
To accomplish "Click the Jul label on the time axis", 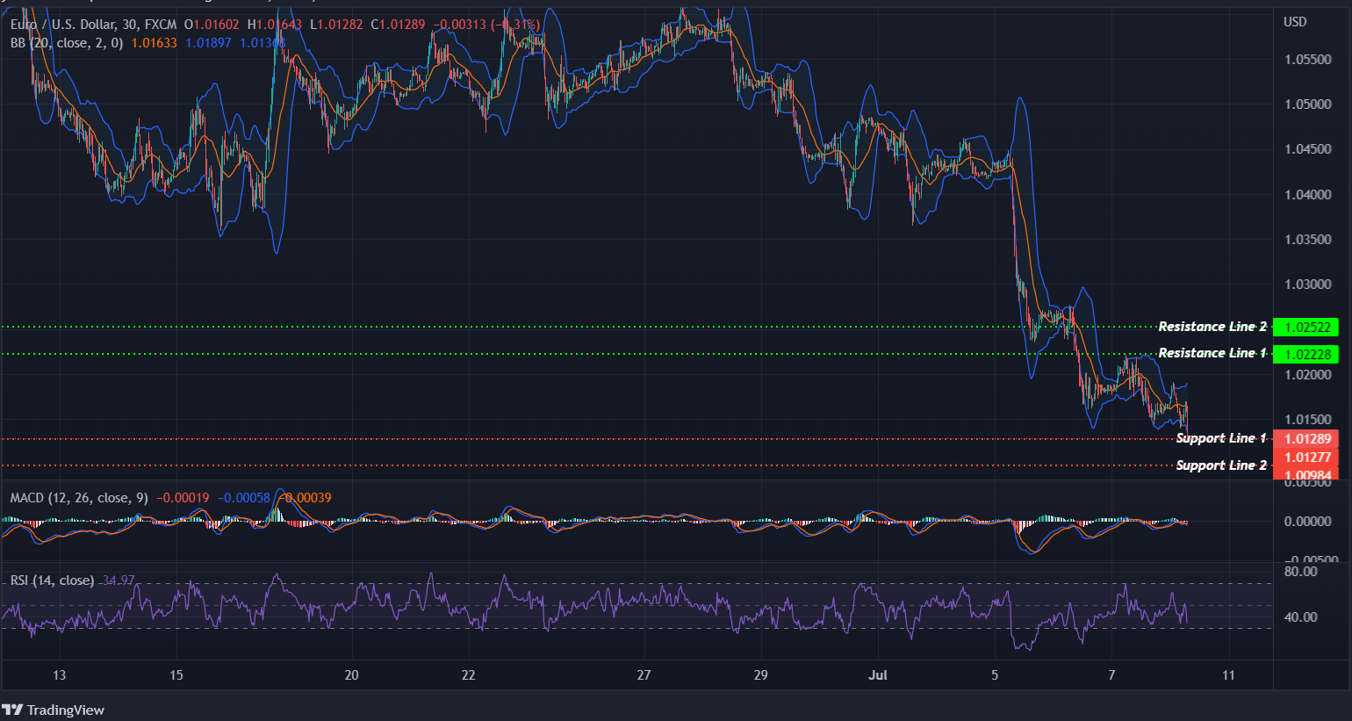I will point(877,675).
